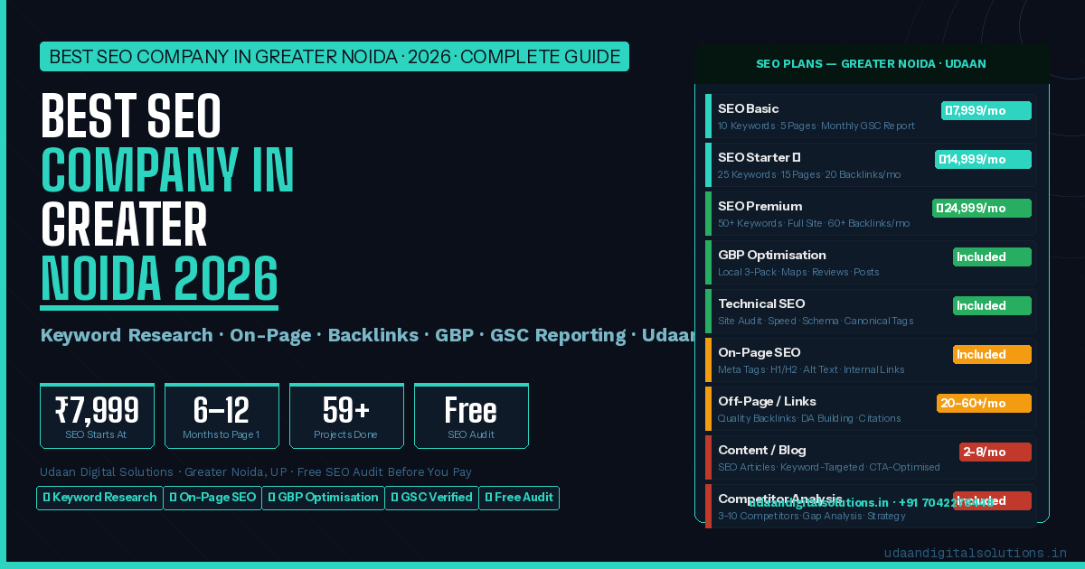
Task: Click the Included badge for Technical SEO
Action: pos(992,305)
